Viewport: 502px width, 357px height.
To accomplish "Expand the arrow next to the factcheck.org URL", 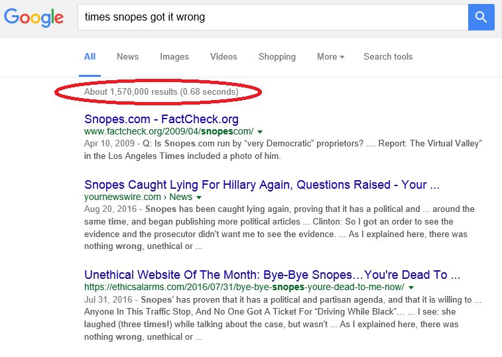I will 260,132.
